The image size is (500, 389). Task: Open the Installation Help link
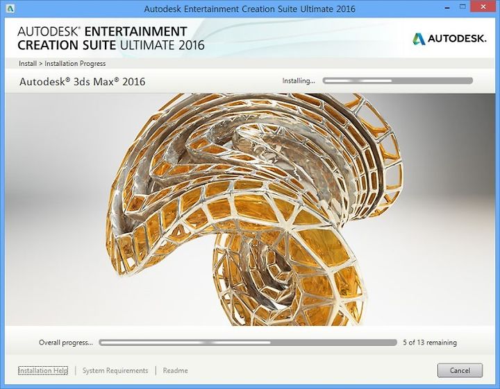click(x=43, y=370)
